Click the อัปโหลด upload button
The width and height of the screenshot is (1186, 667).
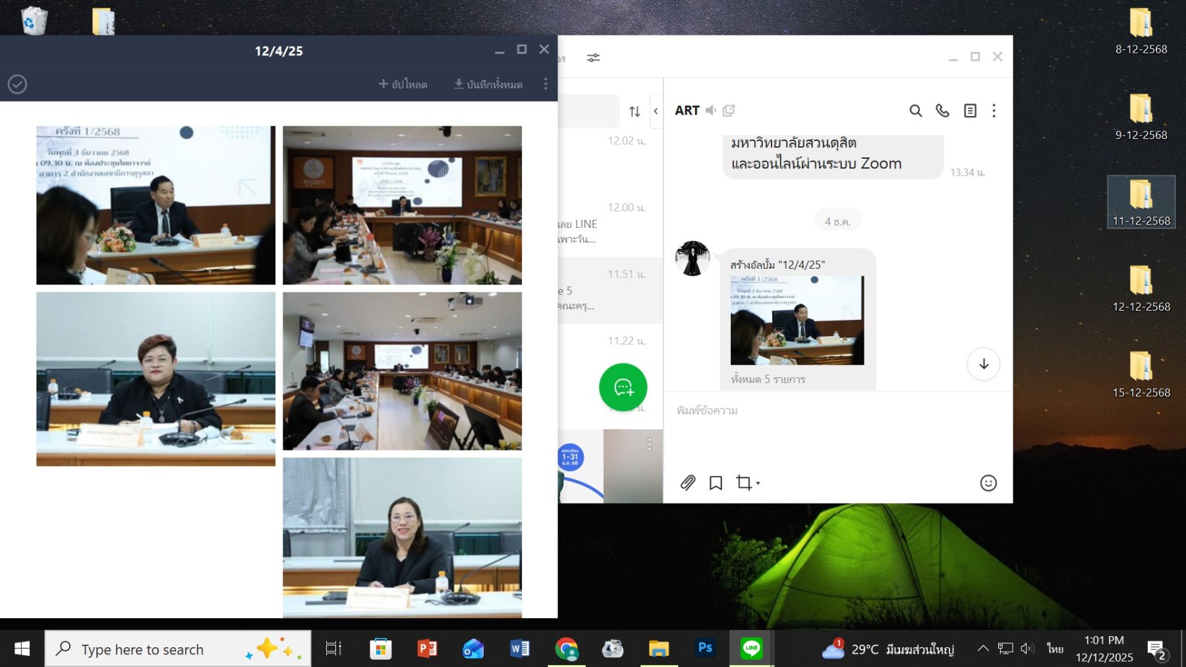[x=403, y=84]
